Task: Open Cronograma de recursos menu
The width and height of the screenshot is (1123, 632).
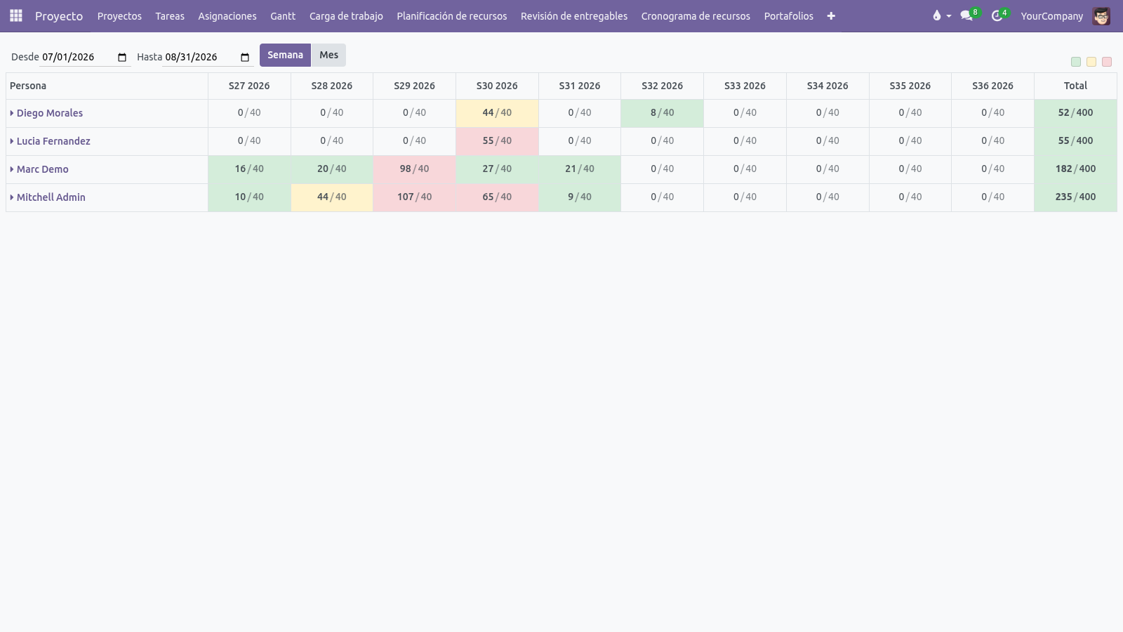Action: (696, 15)
